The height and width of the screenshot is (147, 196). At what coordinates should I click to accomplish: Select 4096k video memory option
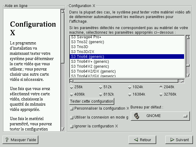point(72,94)
